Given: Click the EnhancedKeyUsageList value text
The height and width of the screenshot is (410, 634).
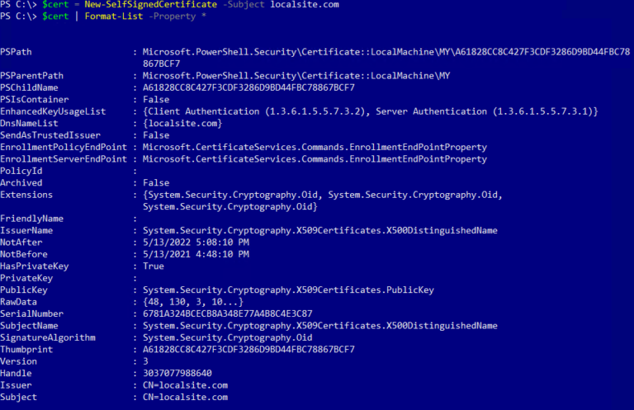Looking at the screenshot, I should pyautogui.click(x=370, y=111).
